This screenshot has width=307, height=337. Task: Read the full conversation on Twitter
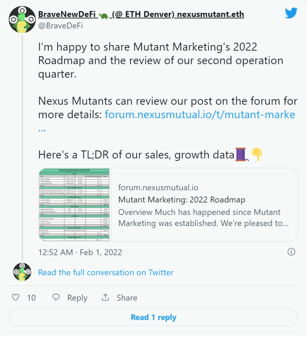pyautogui.click(x=106, y=272)
